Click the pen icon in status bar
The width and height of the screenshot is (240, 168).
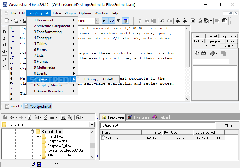33,164
